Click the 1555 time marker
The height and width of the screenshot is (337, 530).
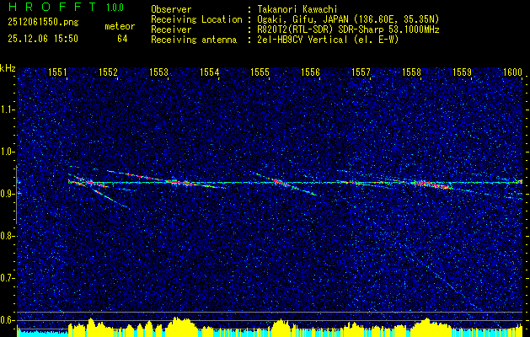point(260,72)
